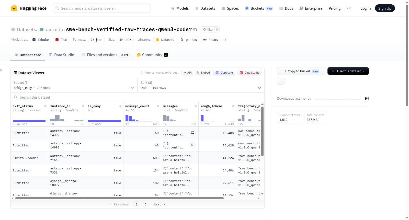Click the Copy to bucket button

pos(301,71)
